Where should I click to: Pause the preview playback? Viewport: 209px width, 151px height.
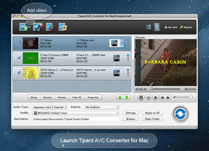[x=141, y=97]
